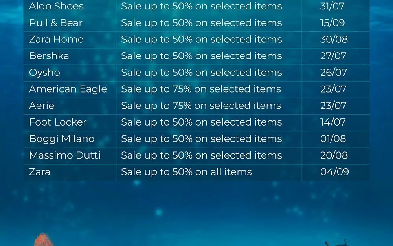Select the 20/08 Massimo Dutti date
This screenshot has width=393, height=246.
334,155
